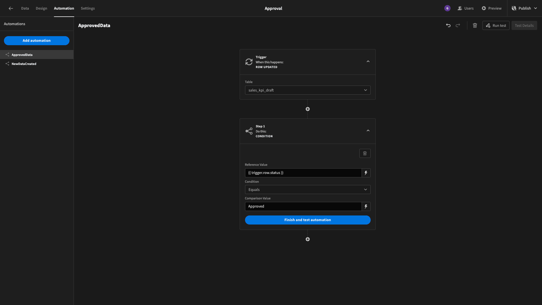542x305 pixels.
Task: Open bindings for Reference Value lightning icon
Action: pos(366,173)
